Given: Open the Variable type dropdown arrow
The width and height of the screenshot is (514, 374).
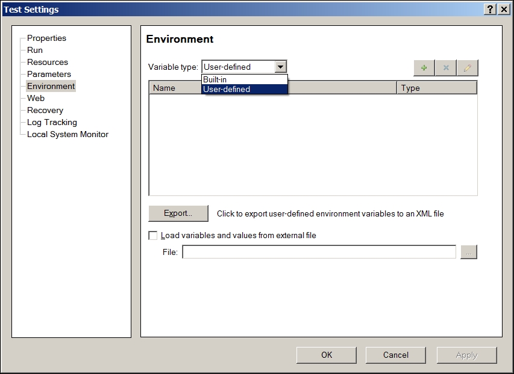Looking at the screenshot, I should (280, 67).
